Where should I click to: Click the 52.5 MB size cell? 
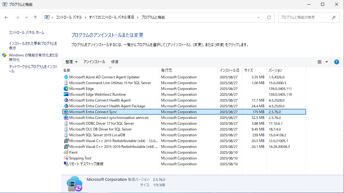point(258,118)
